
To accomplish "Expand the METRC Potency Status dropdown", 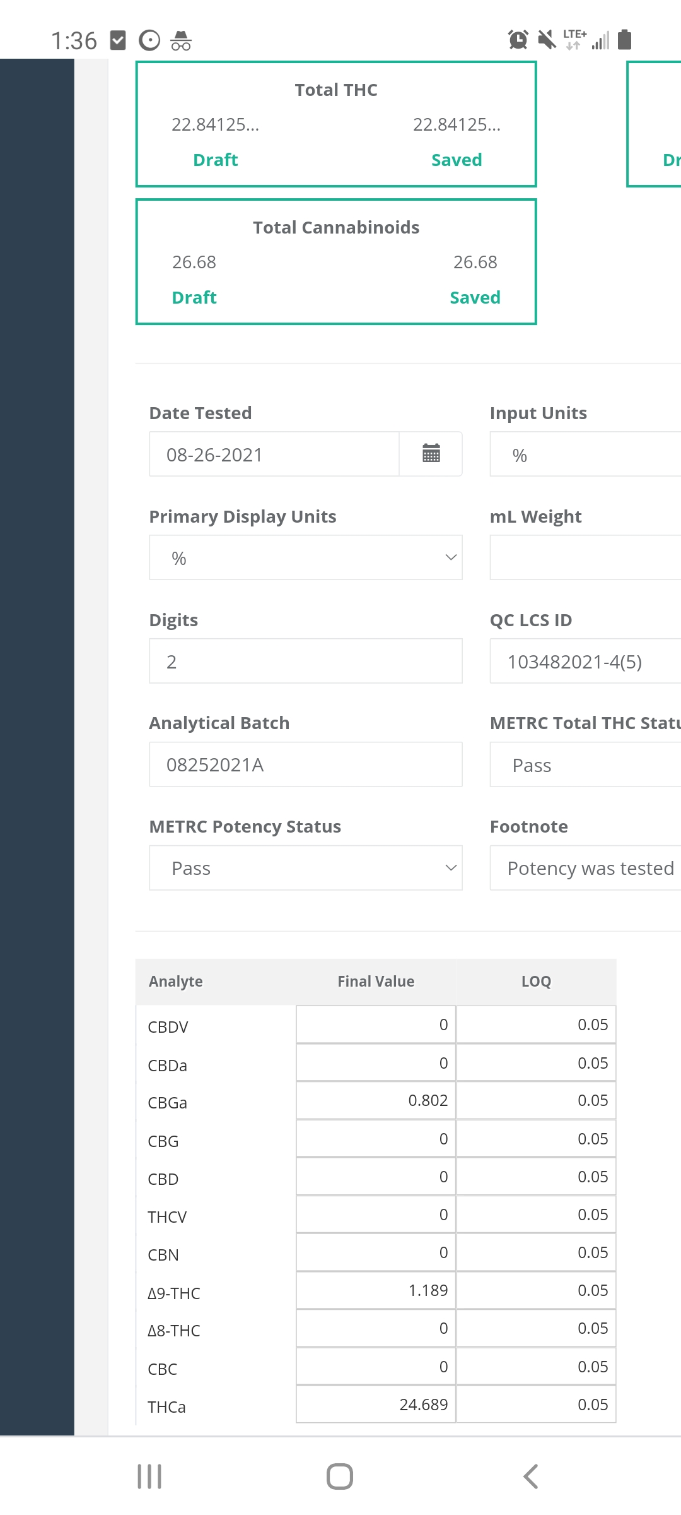I will click(306, 868).
